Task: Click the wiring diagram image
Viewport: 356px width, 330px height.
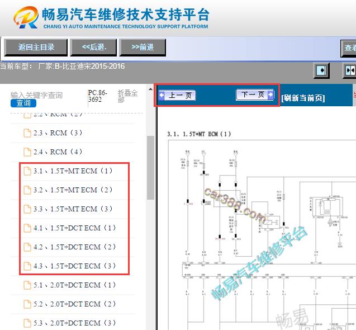Action: point(262,235)
